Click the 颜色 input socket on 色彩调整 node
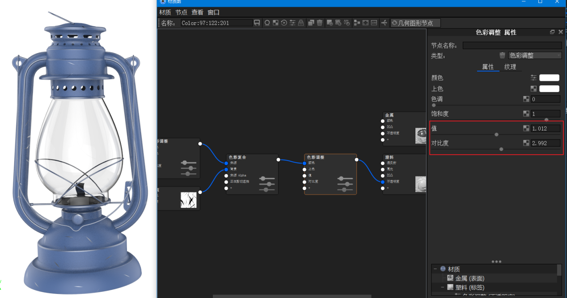Screen dimensions: 567x298 [305, 163]
